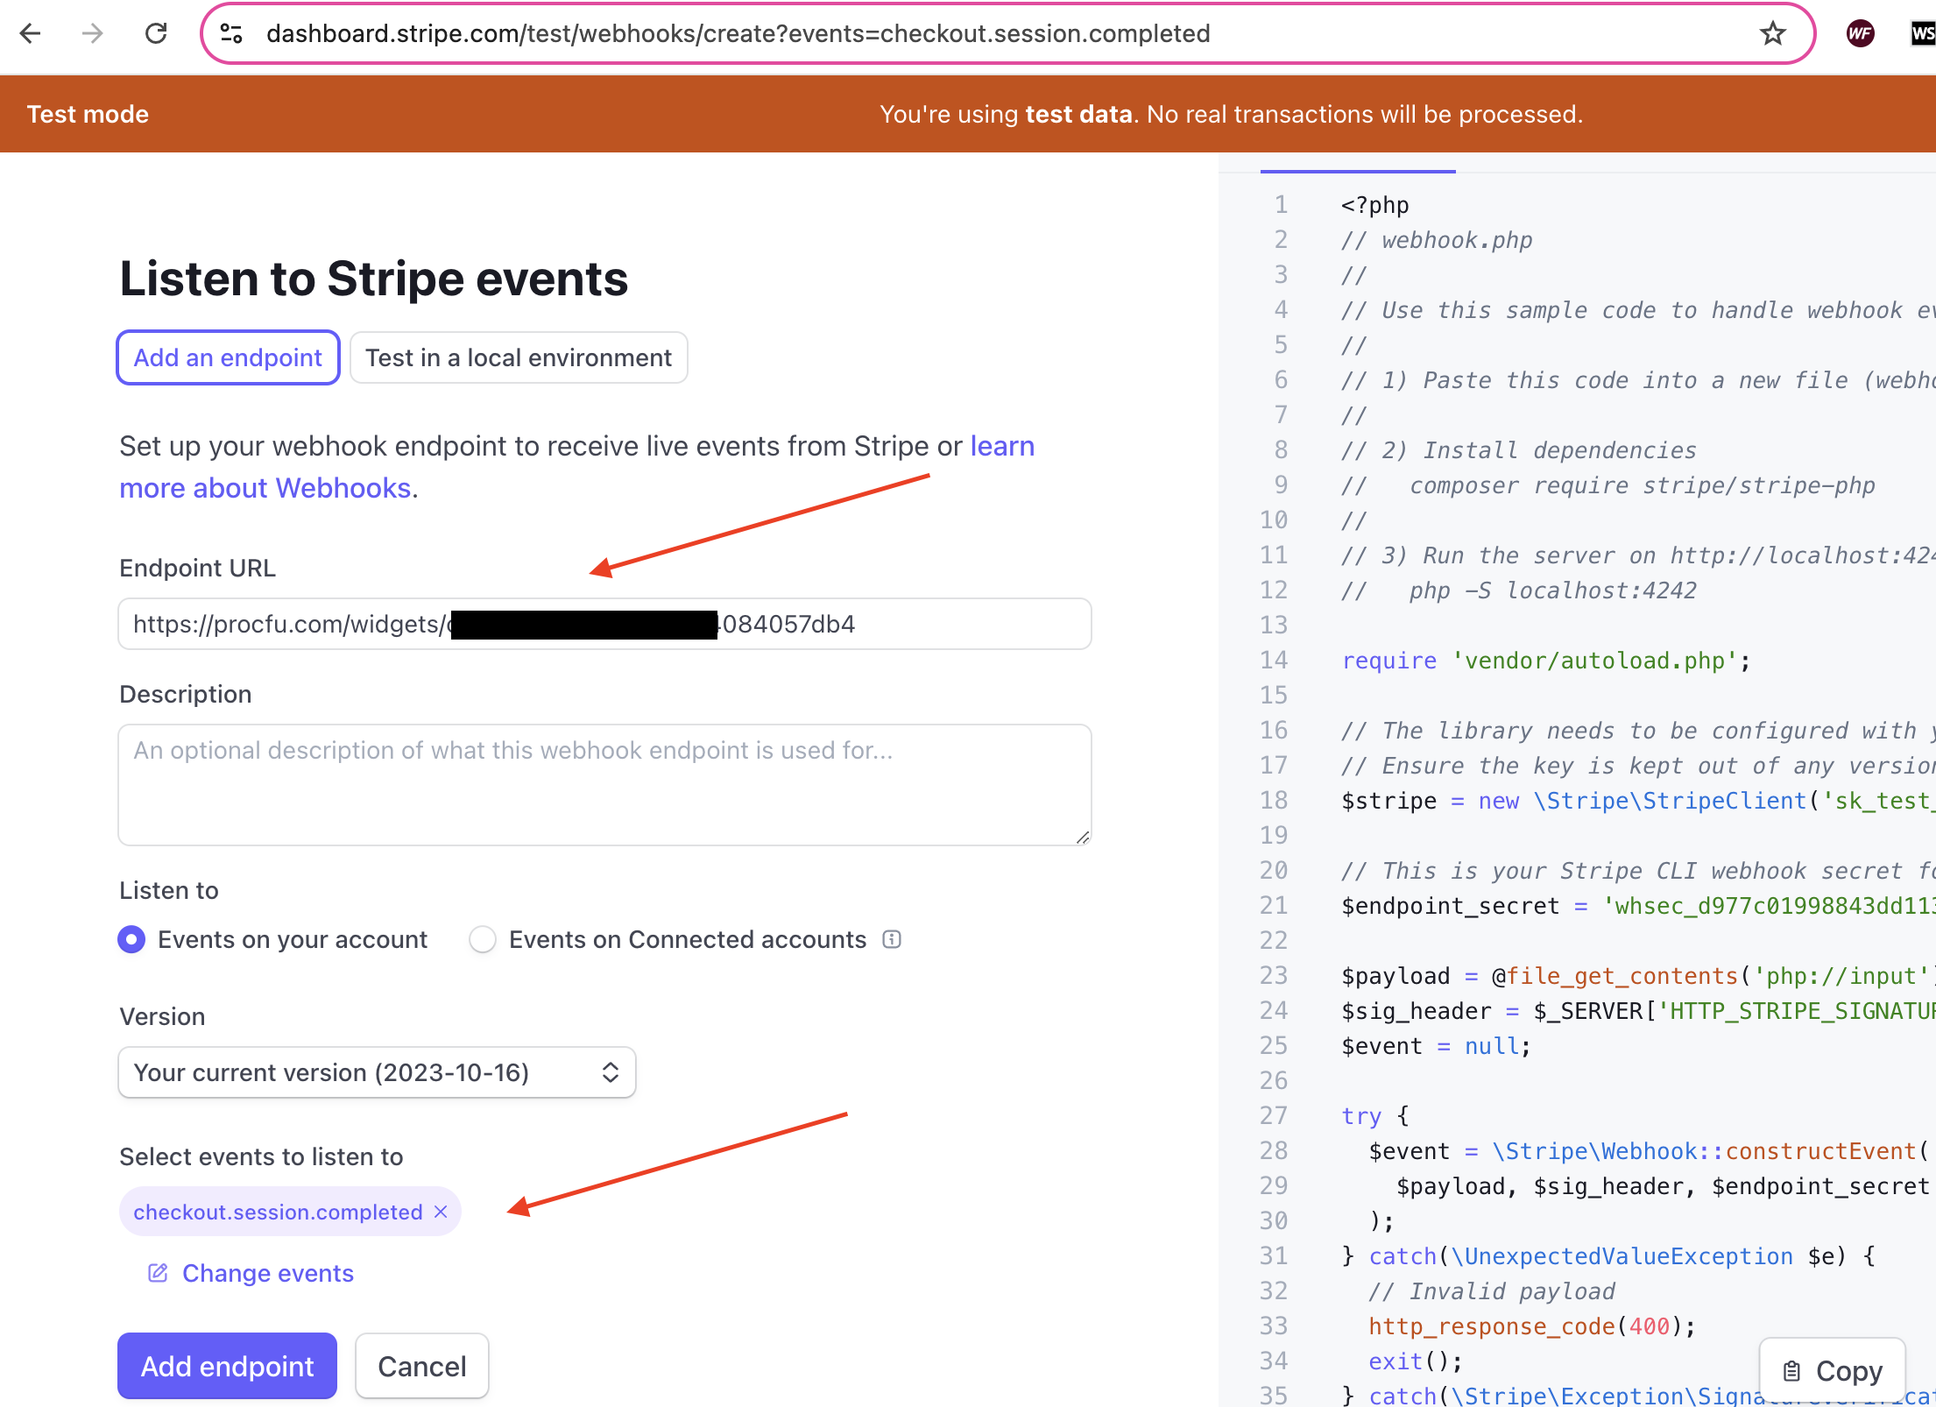This screenshot has width=1936, height=1407.
Task: Reload the Stripe dashboard page
Action: [156, 33]
